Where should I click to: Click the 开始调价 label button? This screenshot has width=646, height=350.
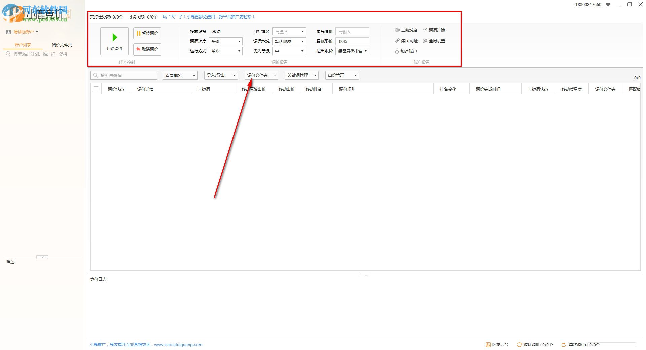(114, 49)
